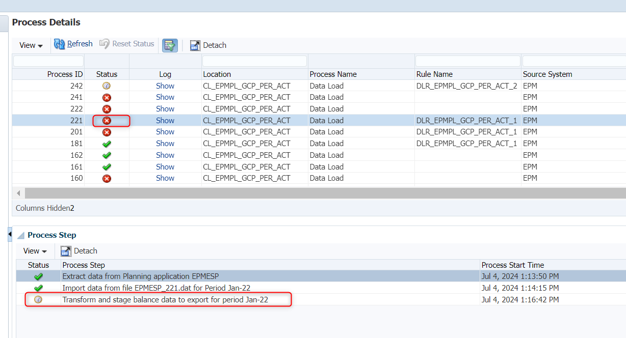626x338 pixels.
Task: Select Data Load cell for process 201
Action: tap(327, 132)
